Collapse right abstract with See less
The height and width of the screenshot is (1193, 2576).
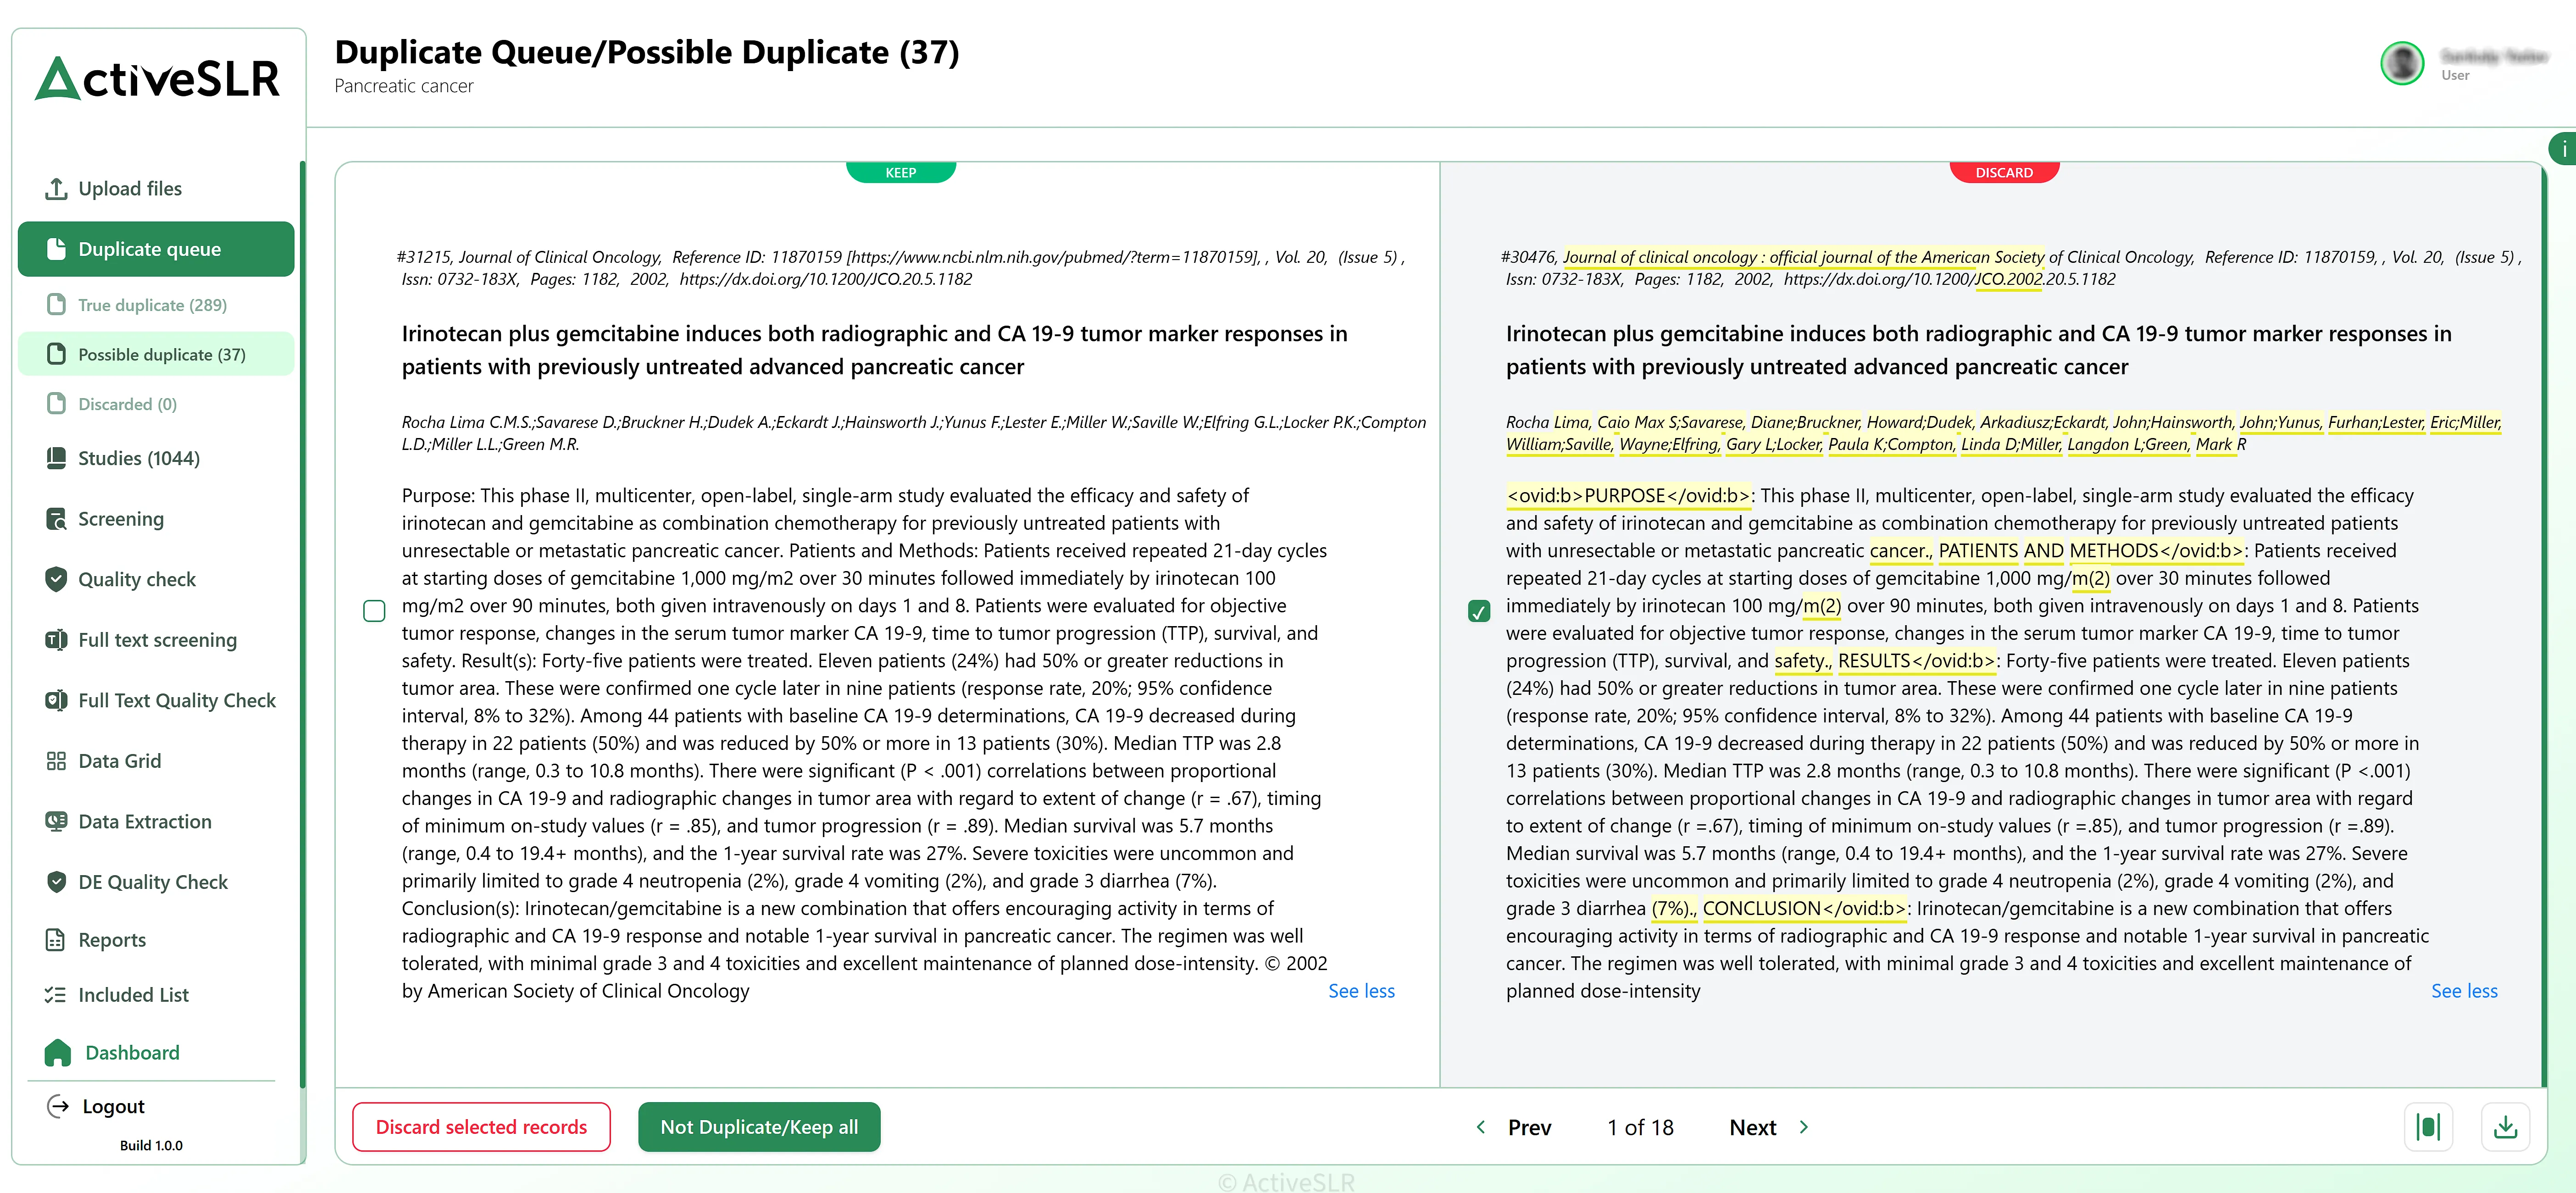pos(2463,991)
